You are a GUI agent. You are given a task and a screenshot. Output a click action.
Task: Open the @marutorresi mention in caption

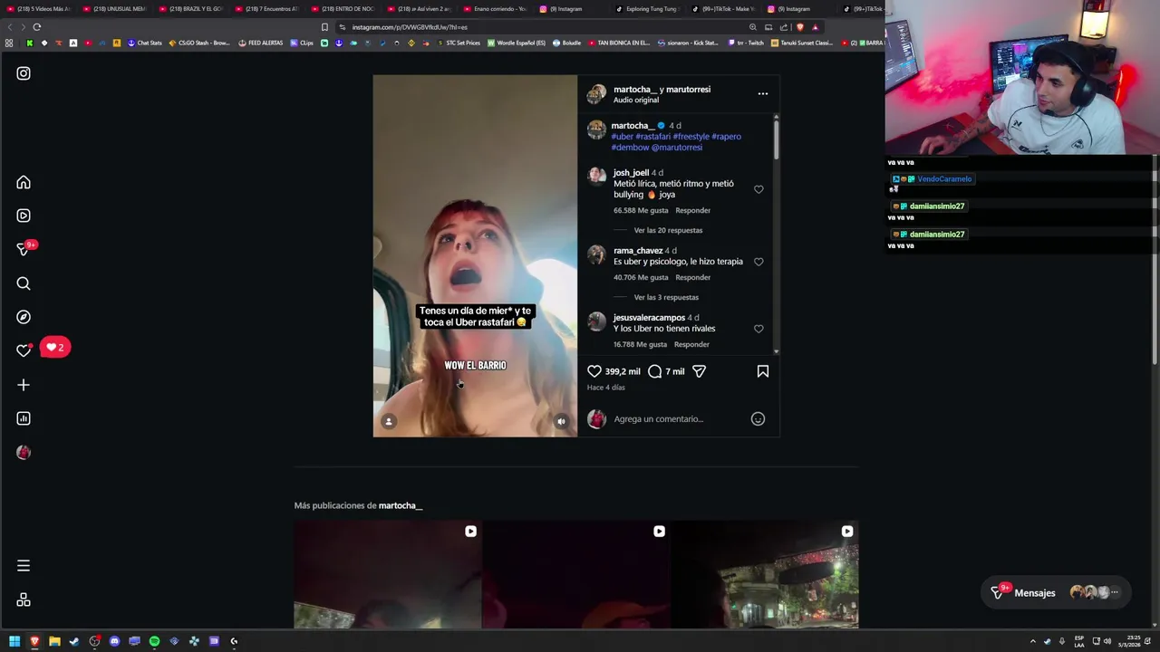677,148
